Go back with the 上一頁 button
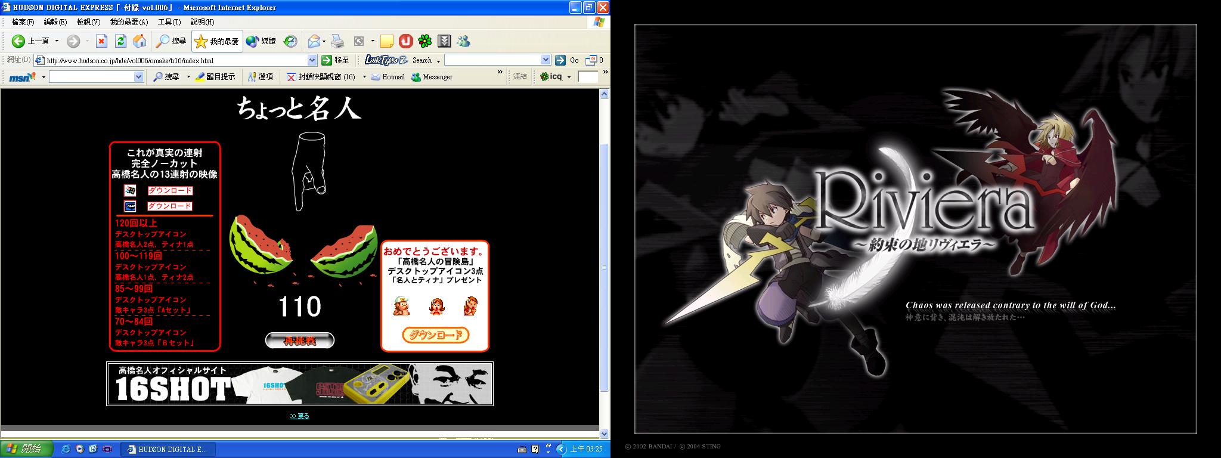The width and height of the screenshot is (1221, 458). tap(30, 41)
